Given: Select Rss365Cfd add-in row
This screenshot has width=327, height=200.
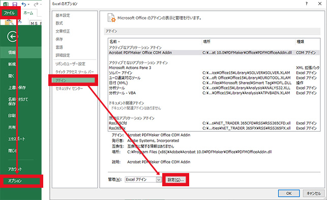Looking at the screenshot, I should tap(214, 123).
